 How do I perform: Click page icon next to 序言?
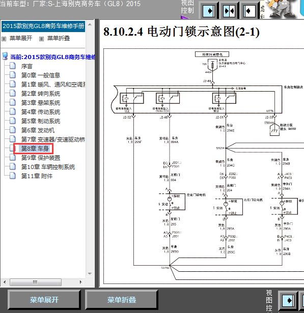(x=13, y=66)
